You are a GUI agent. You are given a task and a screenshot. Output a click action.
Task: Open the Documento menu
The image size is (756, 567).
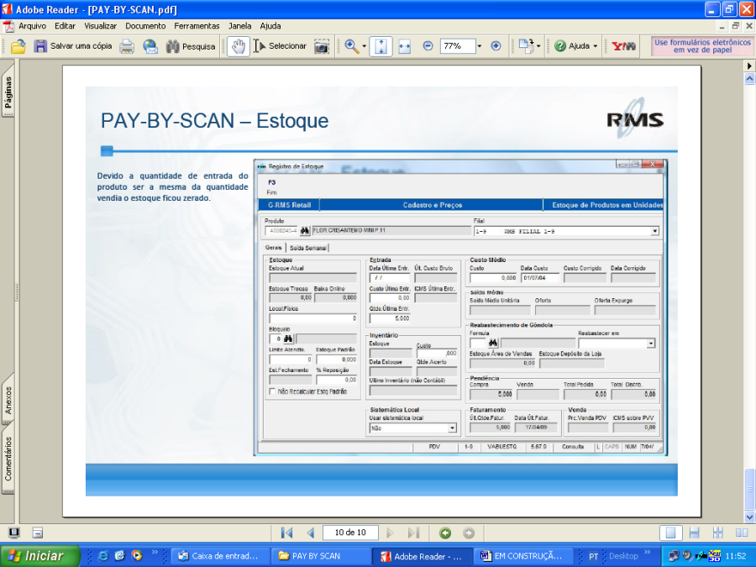[145, 26]
